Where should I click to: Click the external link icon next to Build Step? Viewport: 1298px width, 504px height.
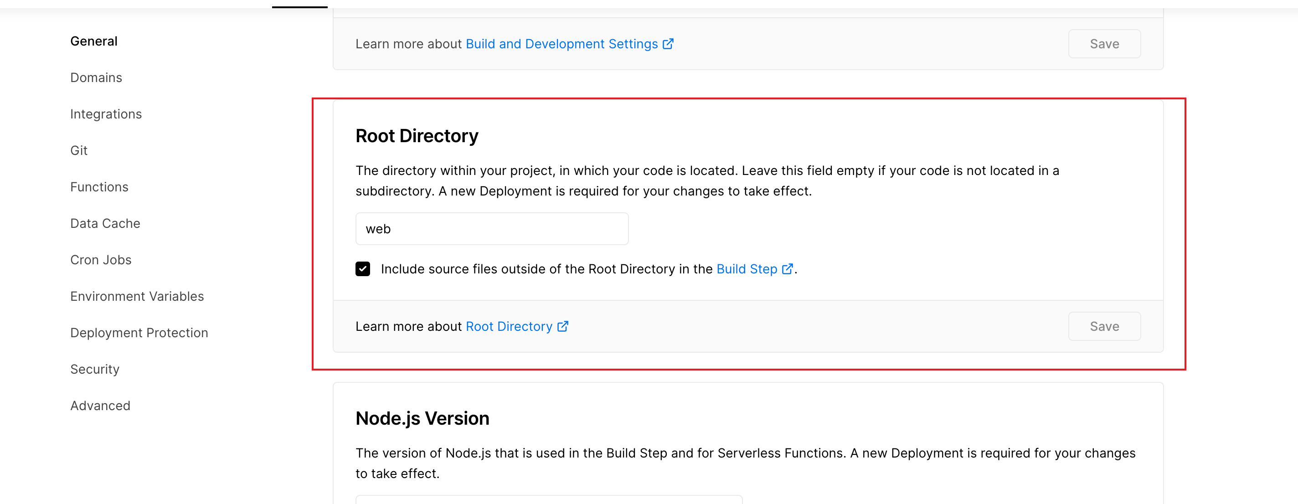click(x=788, y=269)
